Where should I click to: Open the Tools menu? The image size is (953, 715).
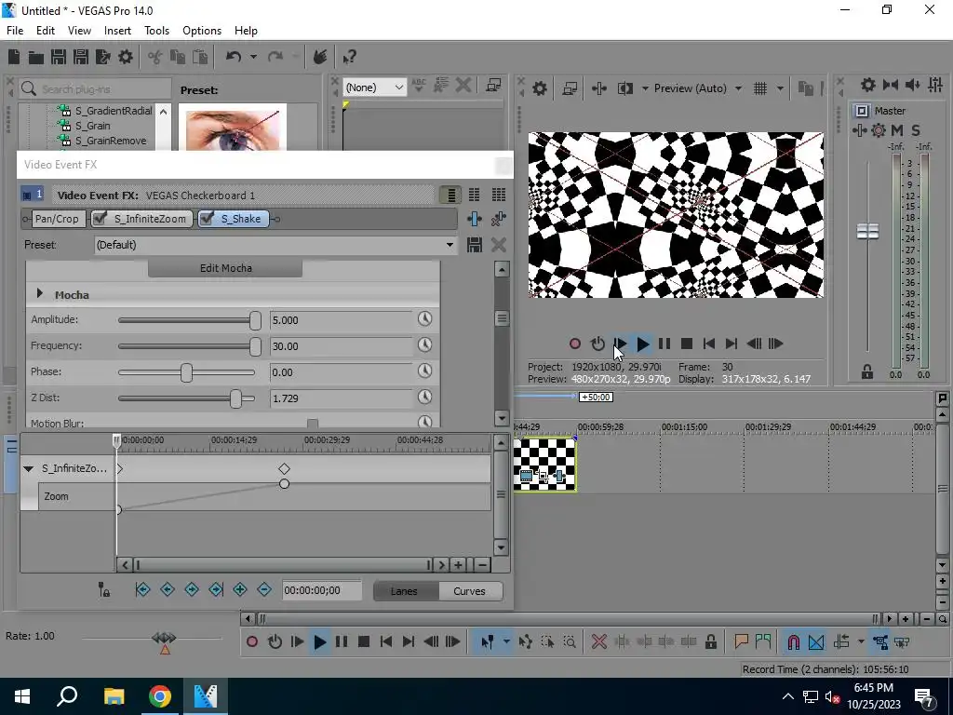(156, 31)
